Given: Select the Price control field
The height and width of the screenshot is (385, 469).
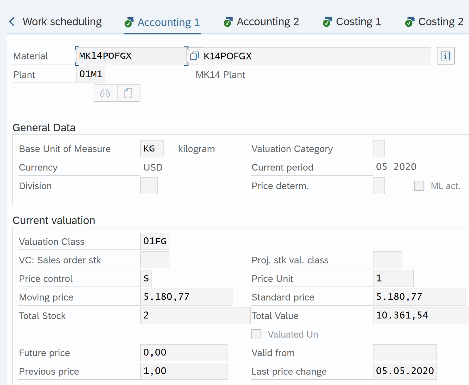Looking at the screenshot, I should tap(146, 278).
